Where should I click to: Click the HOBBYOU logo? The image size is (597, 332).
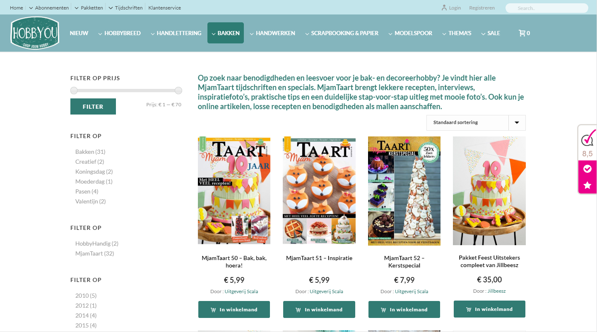click(35, 33)
